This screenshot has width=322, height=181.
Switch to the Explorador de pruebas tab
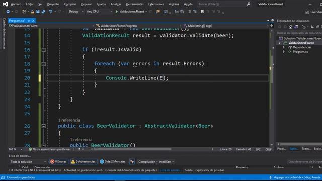tap(210, 170)
